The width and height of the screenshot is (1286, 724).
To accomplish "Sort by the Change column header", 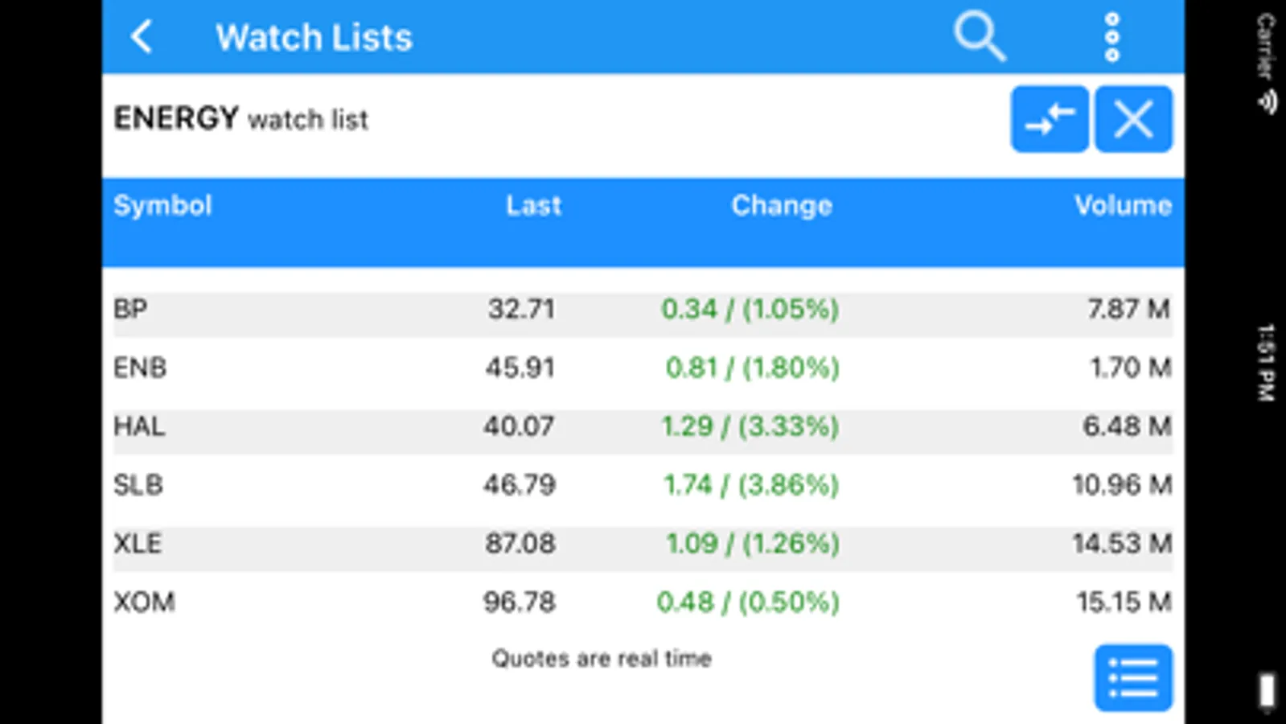I will click(x=781, y=206).
